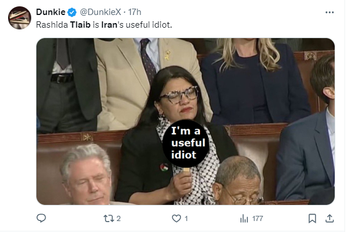This screenshot has height=232, width=352.
Task: Open the tweet's 17h timestamp link
Action: point(135,12)
